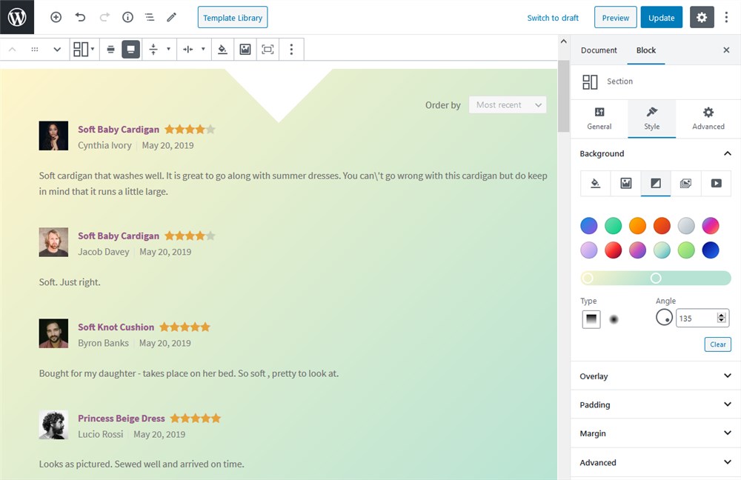Click the Preview button

pos(615,18)
